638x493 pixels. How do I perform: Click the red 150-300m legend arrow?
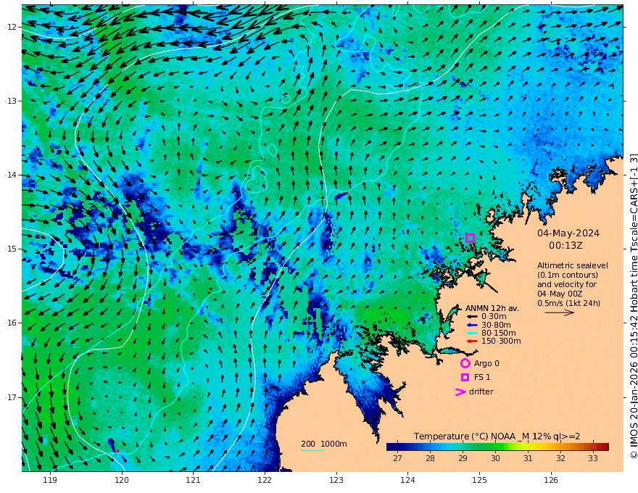click(x=472, y=341)
